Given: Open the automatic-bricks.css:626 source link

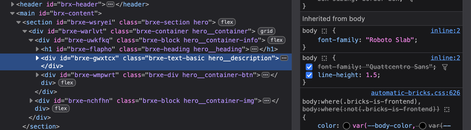Looking at the screenshot, I should [415, 93].
